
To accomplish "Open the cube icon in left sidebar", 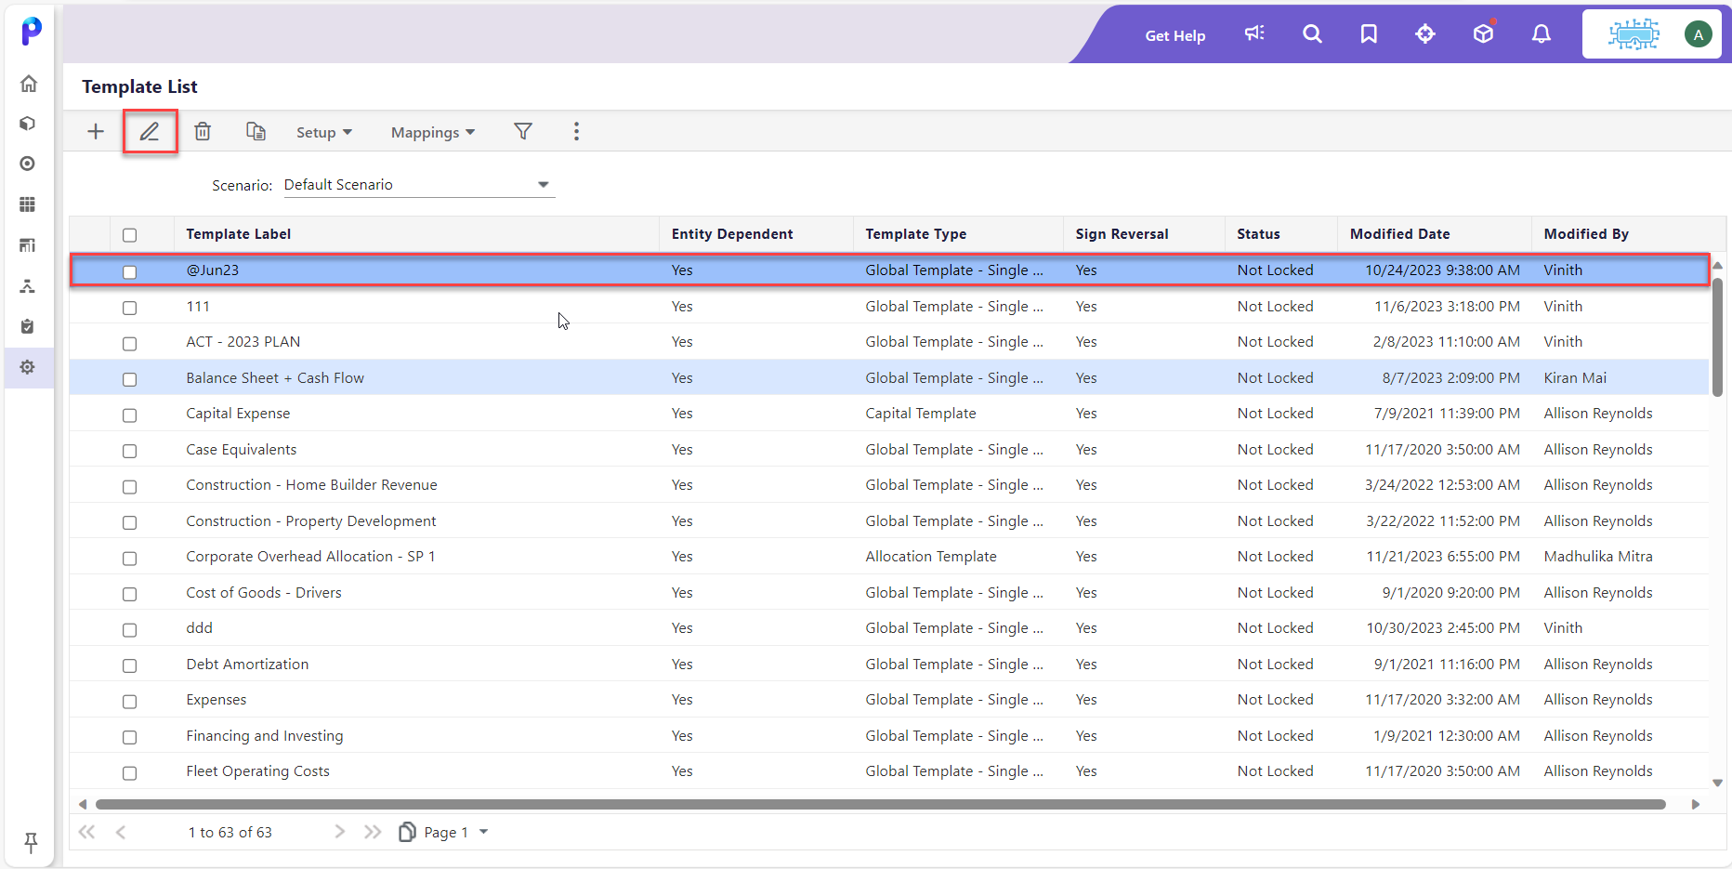I will (x=28, y=124).
